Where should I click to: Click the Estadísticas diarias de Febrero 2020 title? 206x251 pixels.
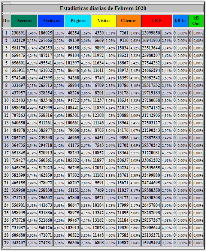[x=103, y=9]
